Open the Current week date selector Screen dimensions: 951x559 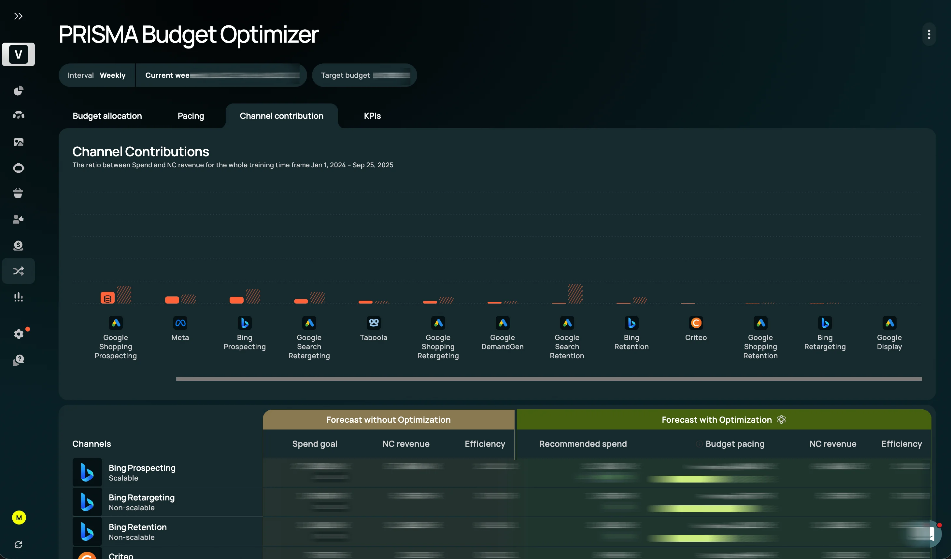point(221,75)
